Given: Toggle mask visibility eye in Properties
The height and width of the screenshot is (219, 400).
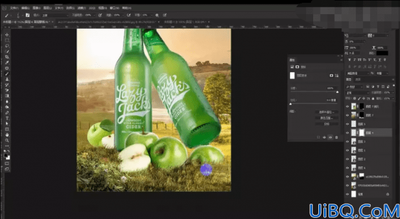Looking at the screenshot, I should click(x=330, y=138).
